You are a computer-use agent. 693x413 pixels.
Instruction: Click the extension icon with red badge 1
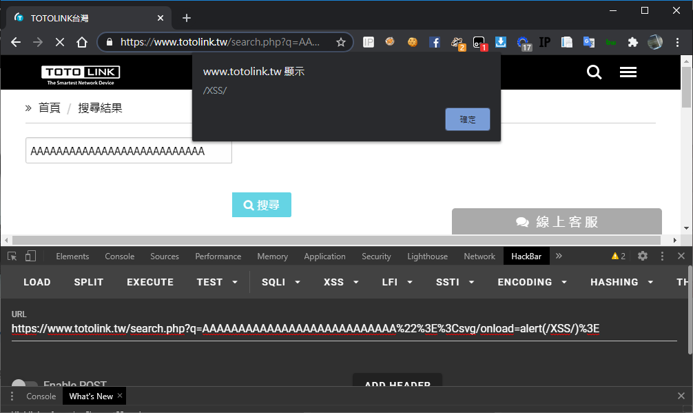(x=479, y=43)
